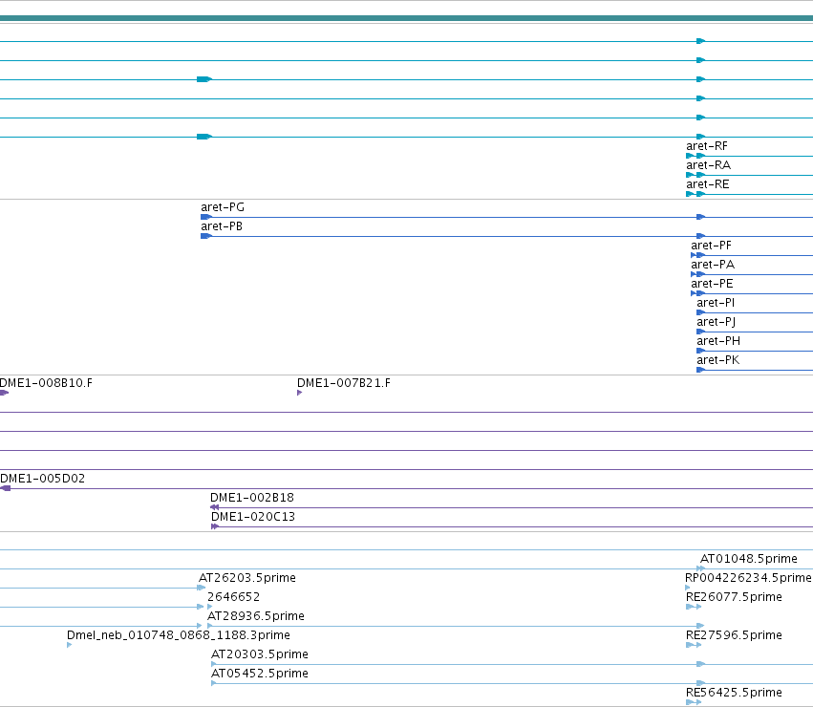This screenshot has height=707, width=813.
Task: Open the RE26077.5prime EST label
Action: click(734, 597)
